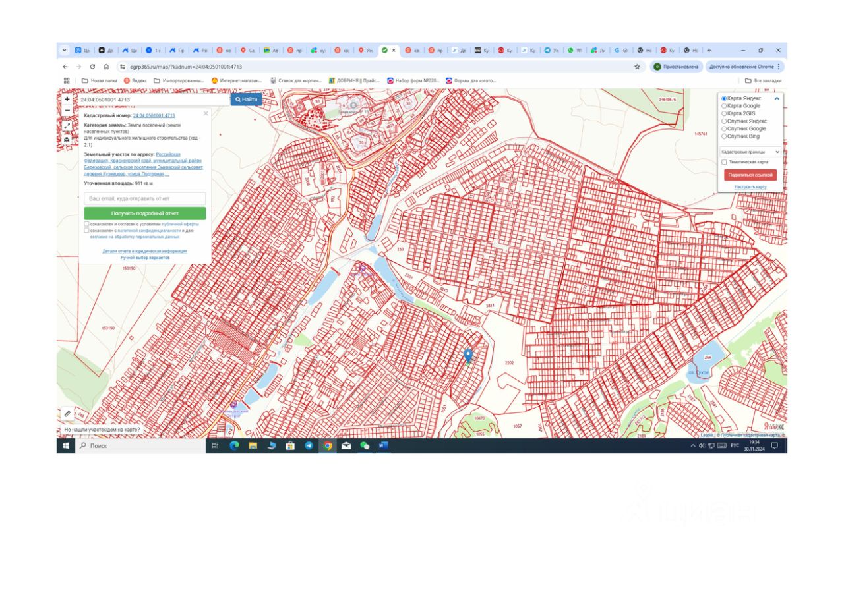Click the email input field

click(145, 198)
